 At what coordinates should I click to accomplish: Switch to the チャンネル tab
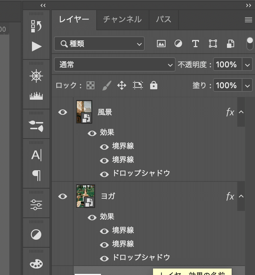(x=122, y=19)
